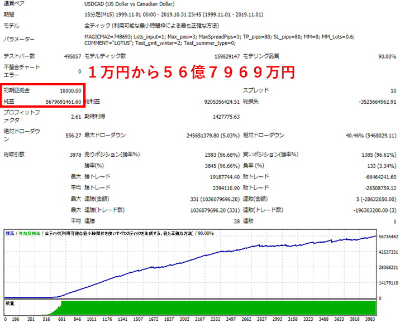Click the long positions value 1385 (96.61%)

(379, 155)
